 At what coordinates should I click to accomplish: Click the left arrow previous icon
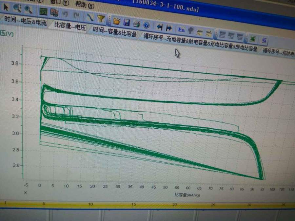[x=160, y=27]
